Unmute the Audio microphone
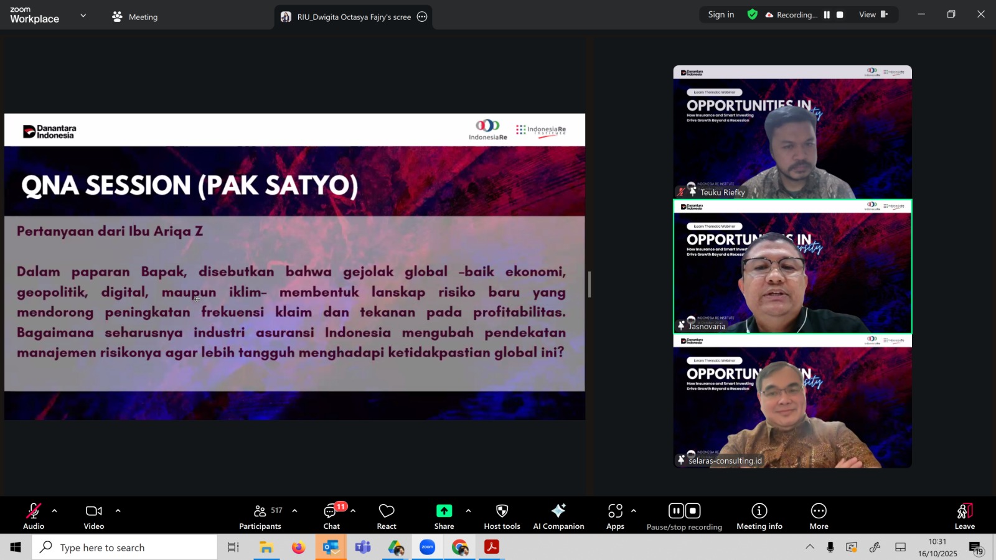This screenshot has width=996, height=560. 34,516
